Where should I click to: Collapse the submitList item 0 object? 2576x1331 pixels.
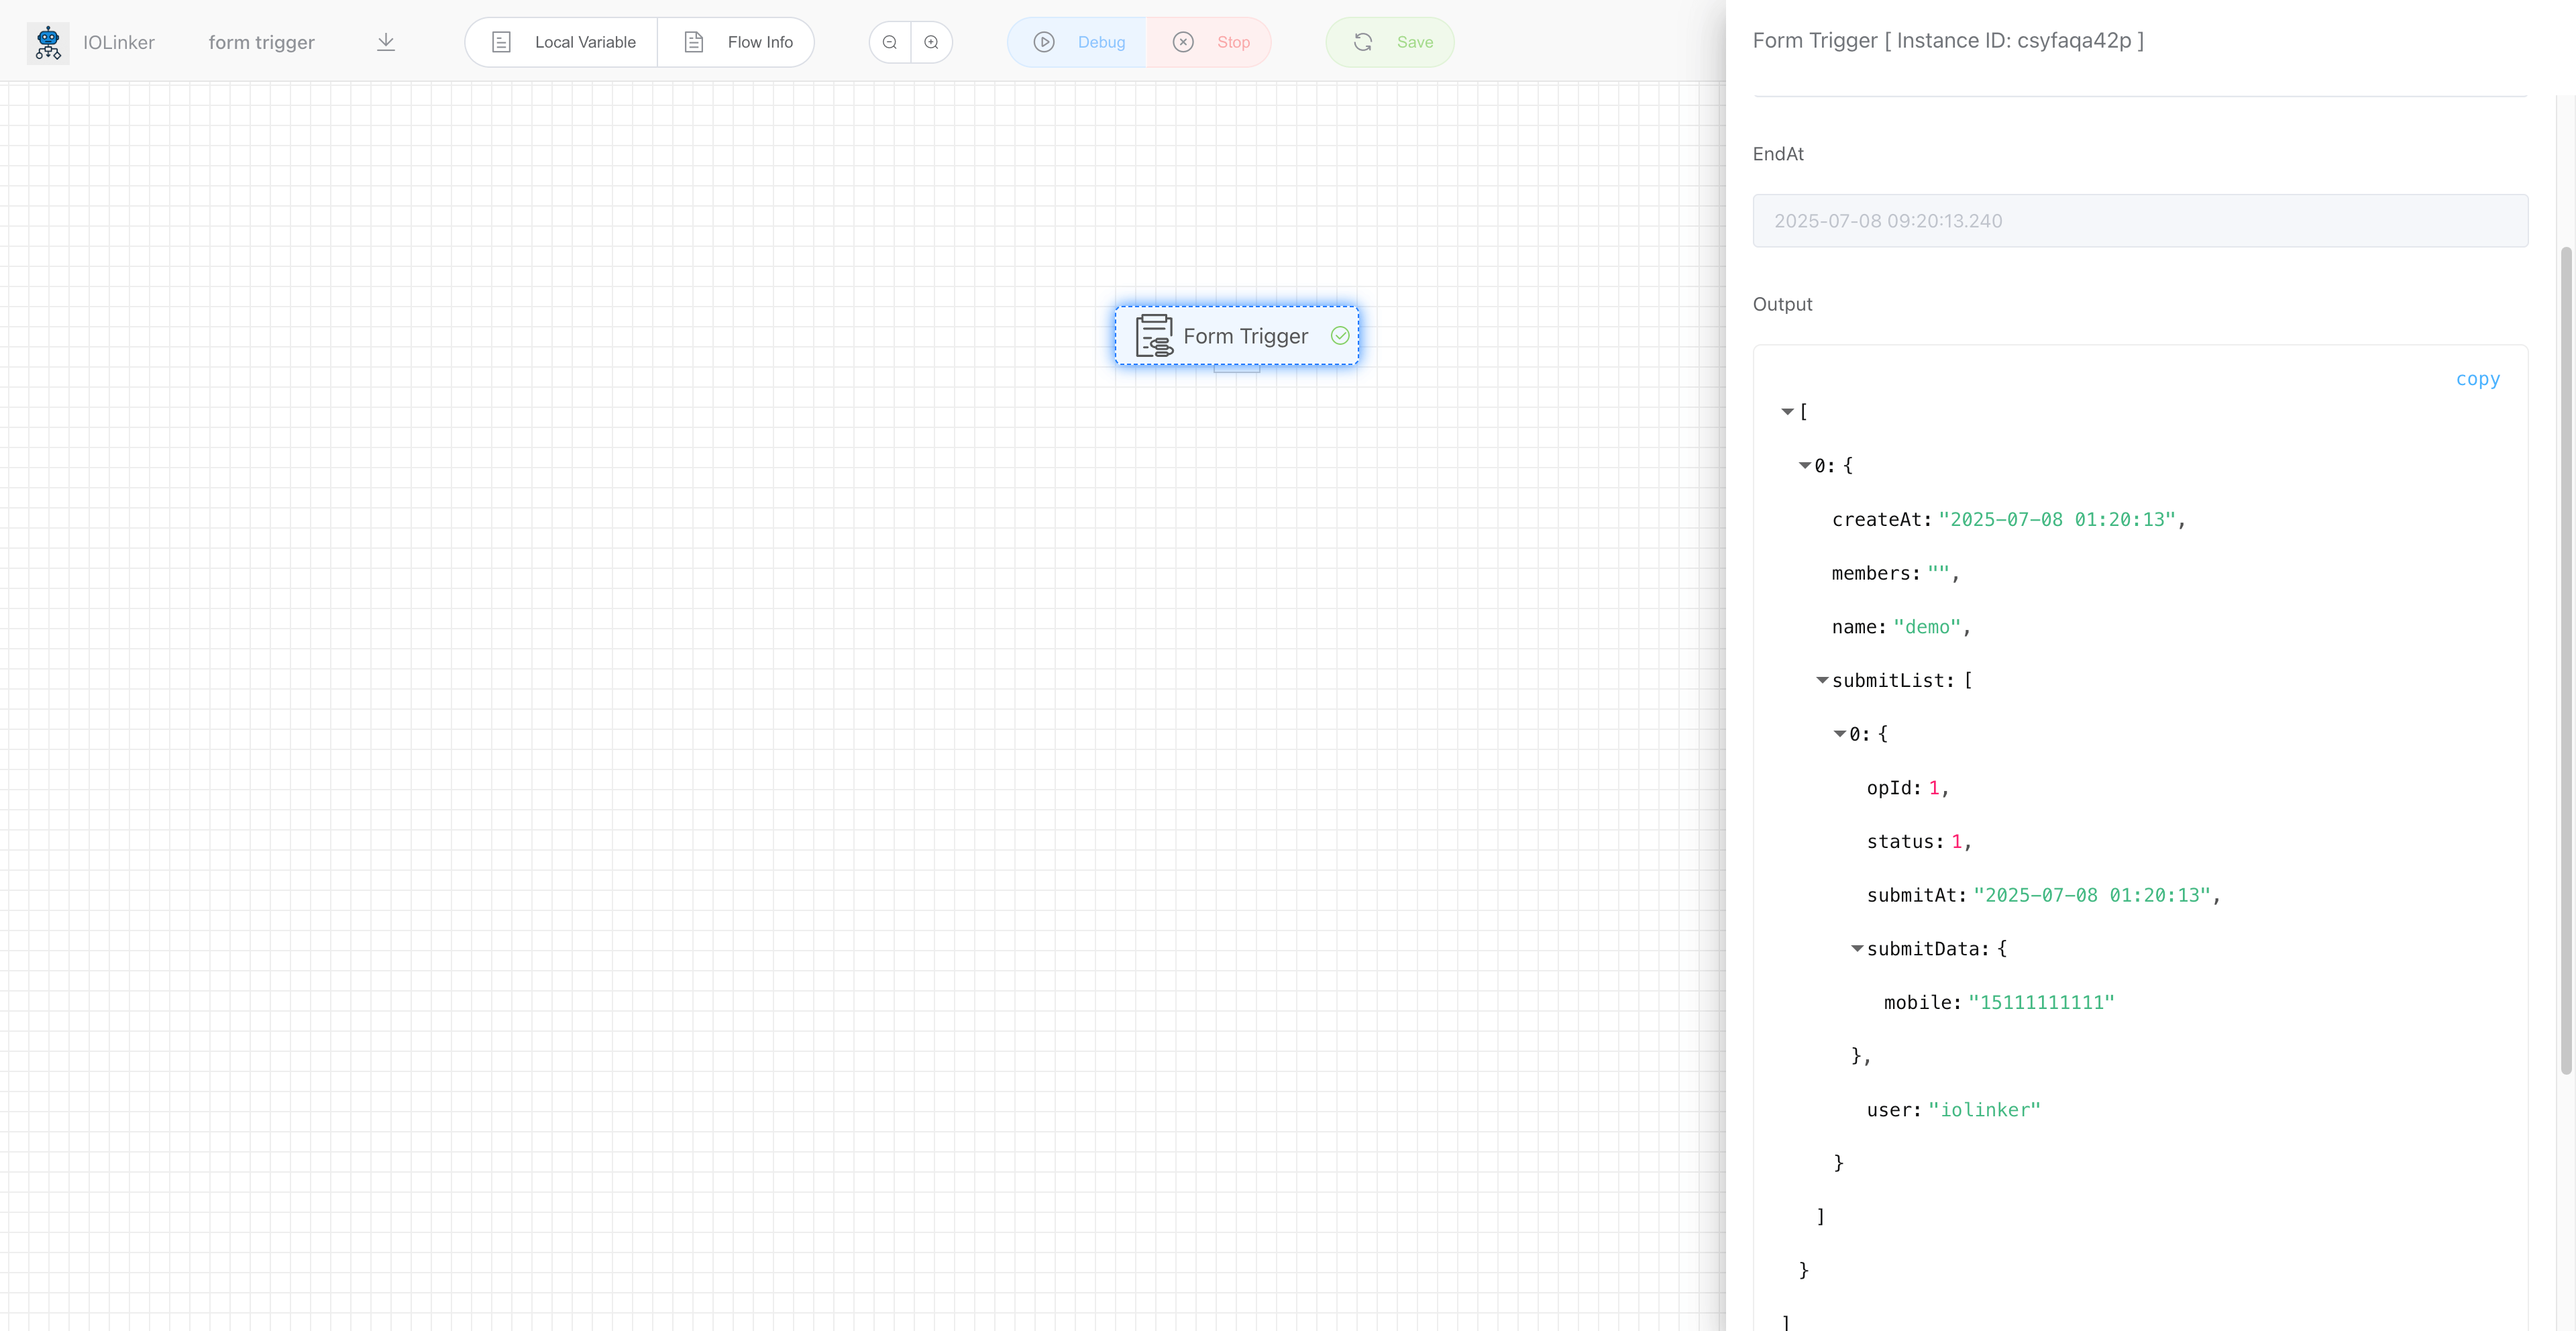pyautogui.click(x=1840, y=734)
